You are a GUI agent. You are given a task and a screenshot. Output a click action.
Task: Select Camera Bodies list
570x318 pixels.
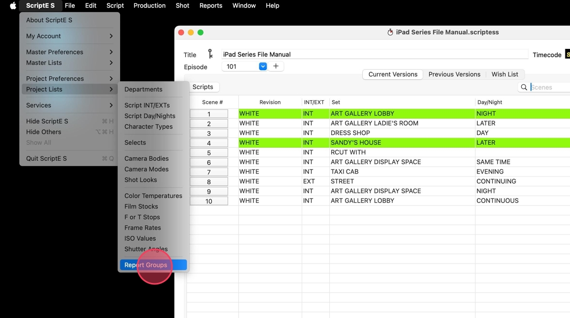(153, 158)
